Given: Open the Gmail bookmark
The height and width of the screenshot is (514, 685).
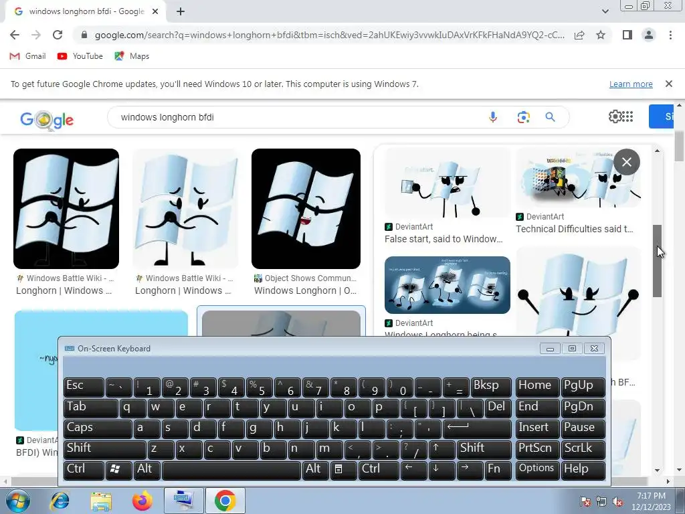Looking at the screenshot, I should (27, 56).
